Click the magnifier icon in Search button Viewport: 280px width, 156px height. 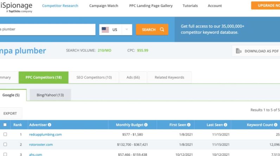(x=162, y=29)
